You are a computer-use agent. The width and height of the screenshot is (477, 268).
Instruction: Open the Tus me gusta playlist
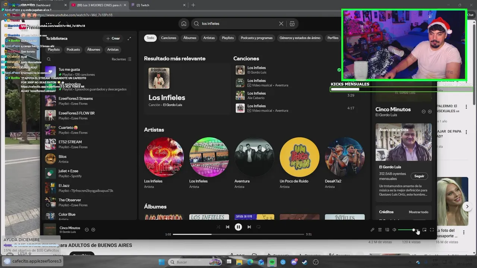89,72
